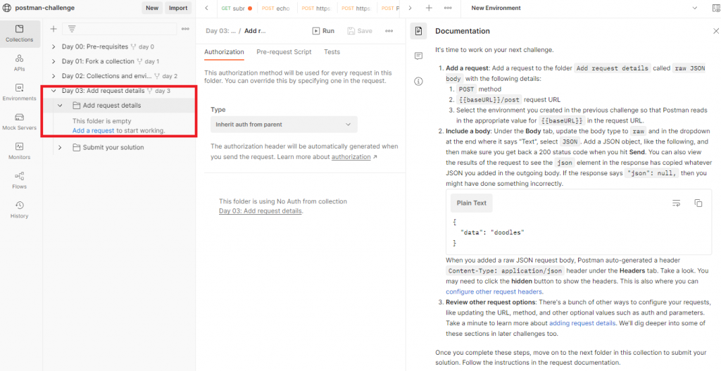Viewport: 721px width, 371px height.
Task: Click the New button
Action: [152, 8]
